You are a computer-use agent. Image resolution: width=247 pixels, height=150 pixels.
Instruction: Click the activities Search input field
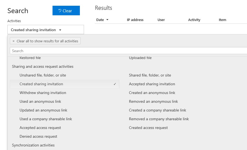128,51
